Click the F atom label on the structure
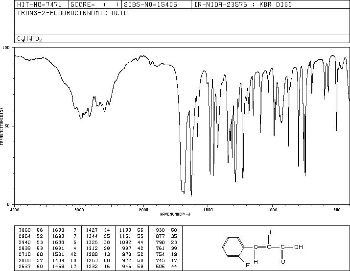The height and width of the screenshot is (271, 350). [x=247, y=265]
